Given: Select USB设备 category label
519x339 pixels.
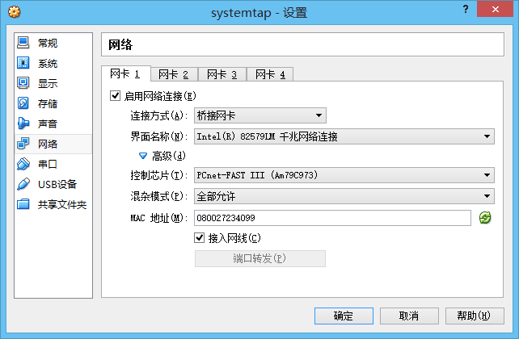Looking at the screenshot, I should click(57, 184).
